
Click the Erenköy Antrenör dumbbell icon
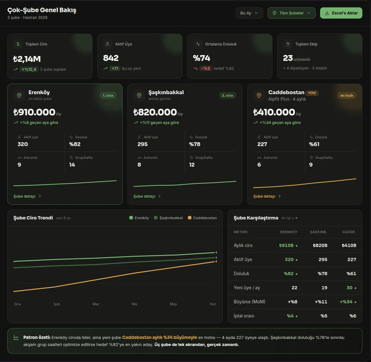pyautogui.click(x=20, y=158)
